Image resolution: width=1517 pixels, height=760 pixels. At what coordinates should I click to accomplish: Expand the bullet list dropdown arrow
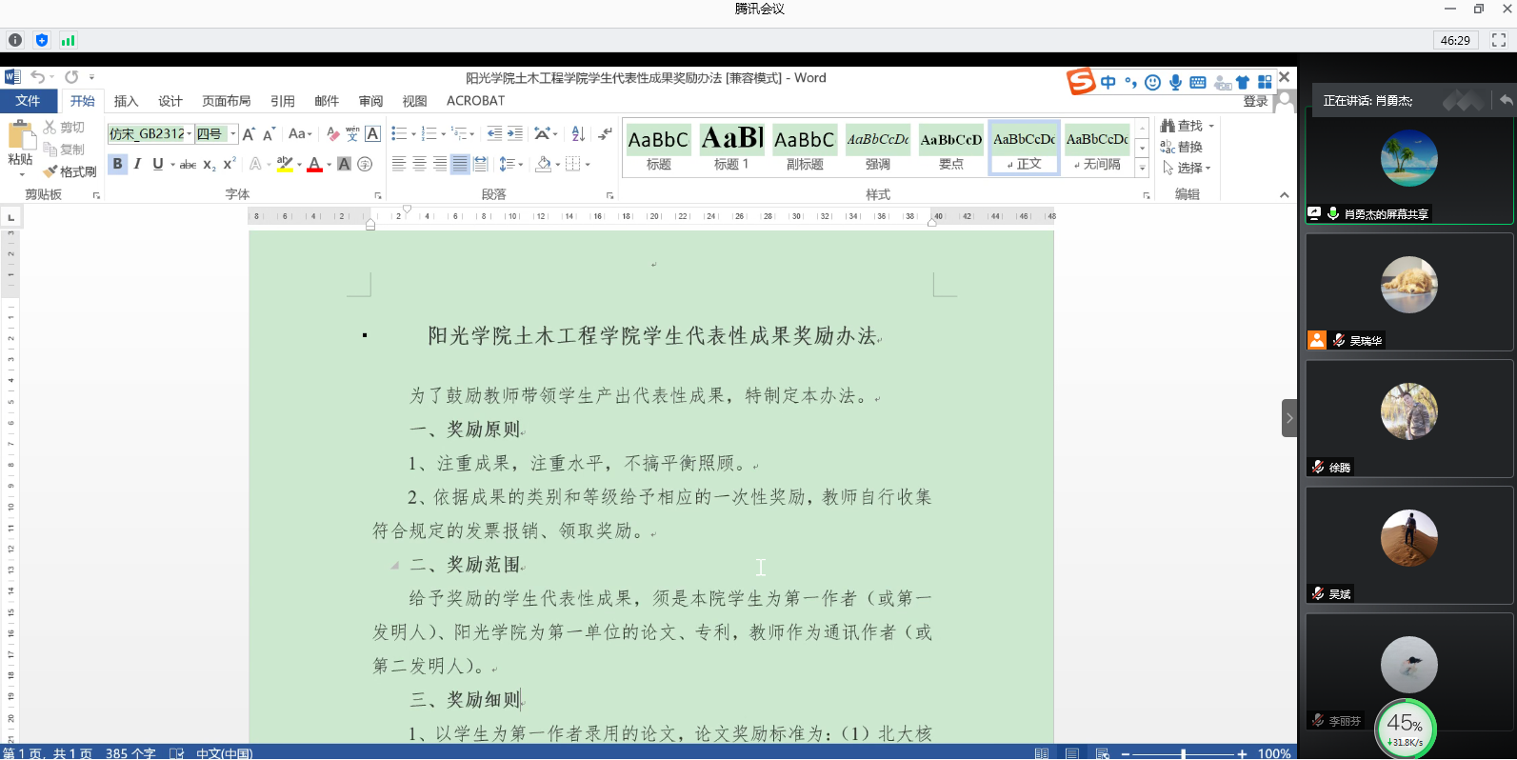coord(413,134)
